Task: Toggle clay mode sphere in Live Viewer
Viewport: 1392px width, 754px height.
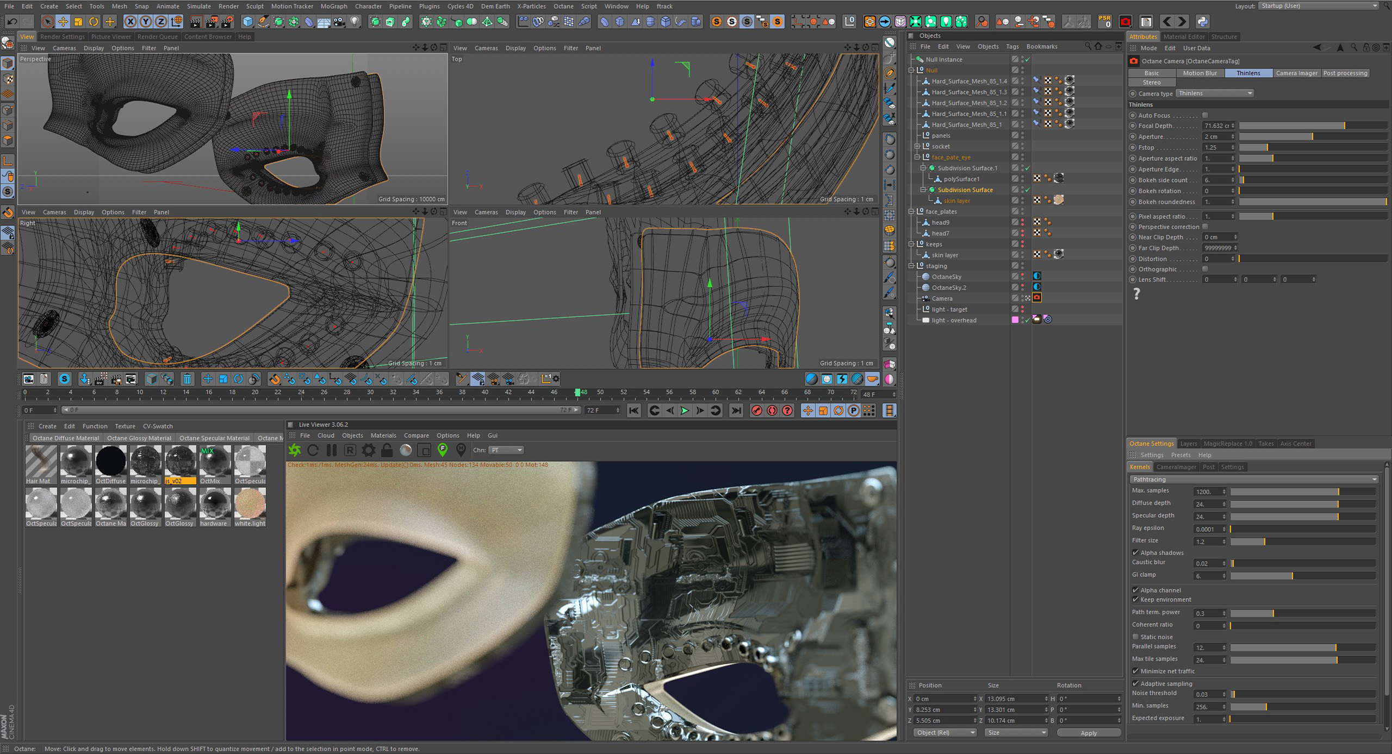Action: (x=406, y=450)
